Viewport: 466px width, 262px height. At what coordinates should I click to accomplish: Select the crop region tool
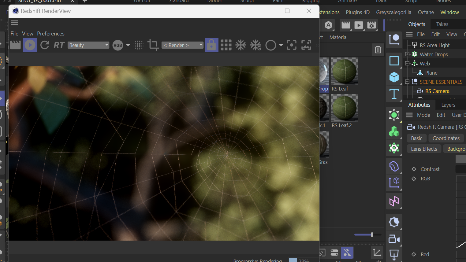point(153,45)
